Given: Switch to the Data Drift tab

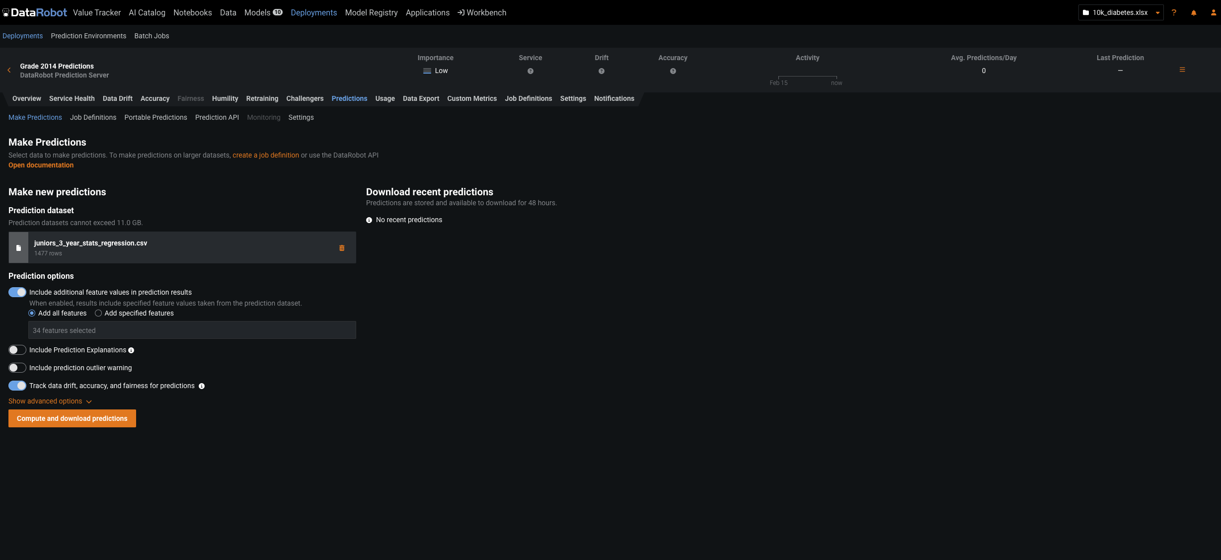Looking at the screenshot, I should [x=117, y=98].
